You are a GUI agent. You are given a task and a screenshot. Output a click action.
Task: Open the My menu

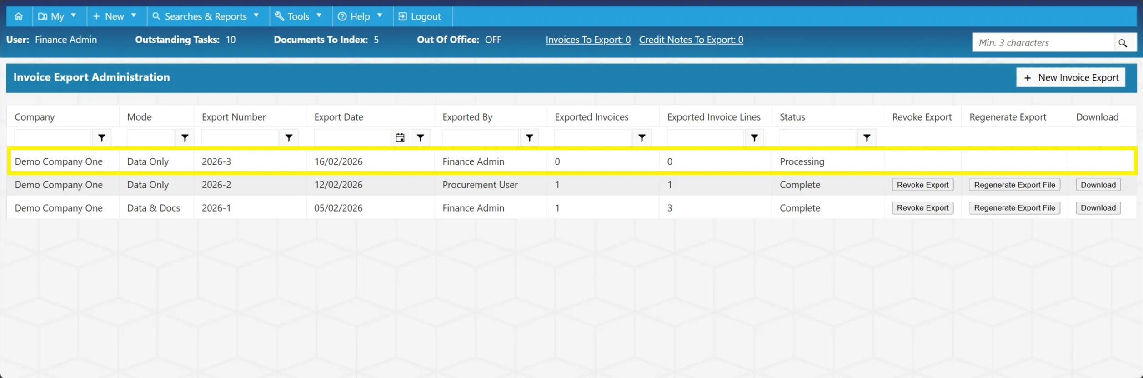58,16
